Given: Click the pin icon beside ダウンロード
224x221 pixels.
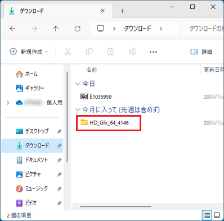Looking at the screenshot, I should click(59, 146).
